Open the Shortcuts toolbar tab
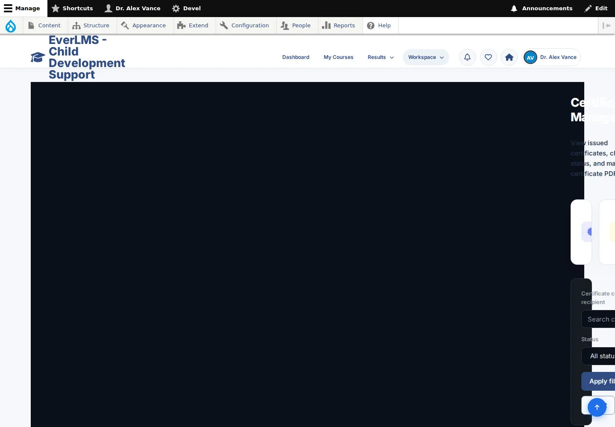The height and width of the screenshot is (427, 615). (72, 9)
